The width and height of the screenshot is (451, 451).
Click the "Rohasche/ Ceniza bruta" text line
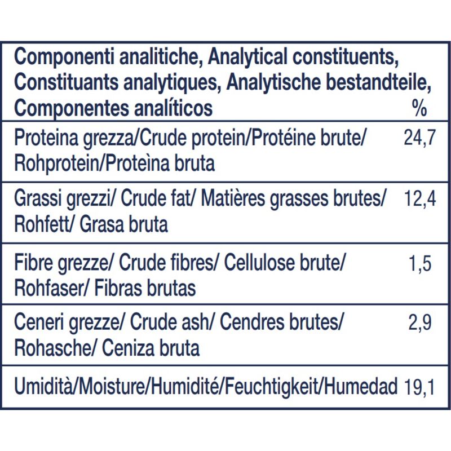pyautogui.click(x=106, y=348)
